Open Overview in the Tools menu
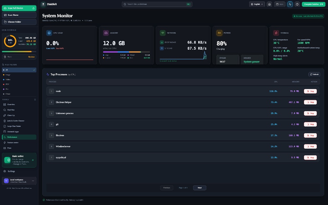 point(19,104)
